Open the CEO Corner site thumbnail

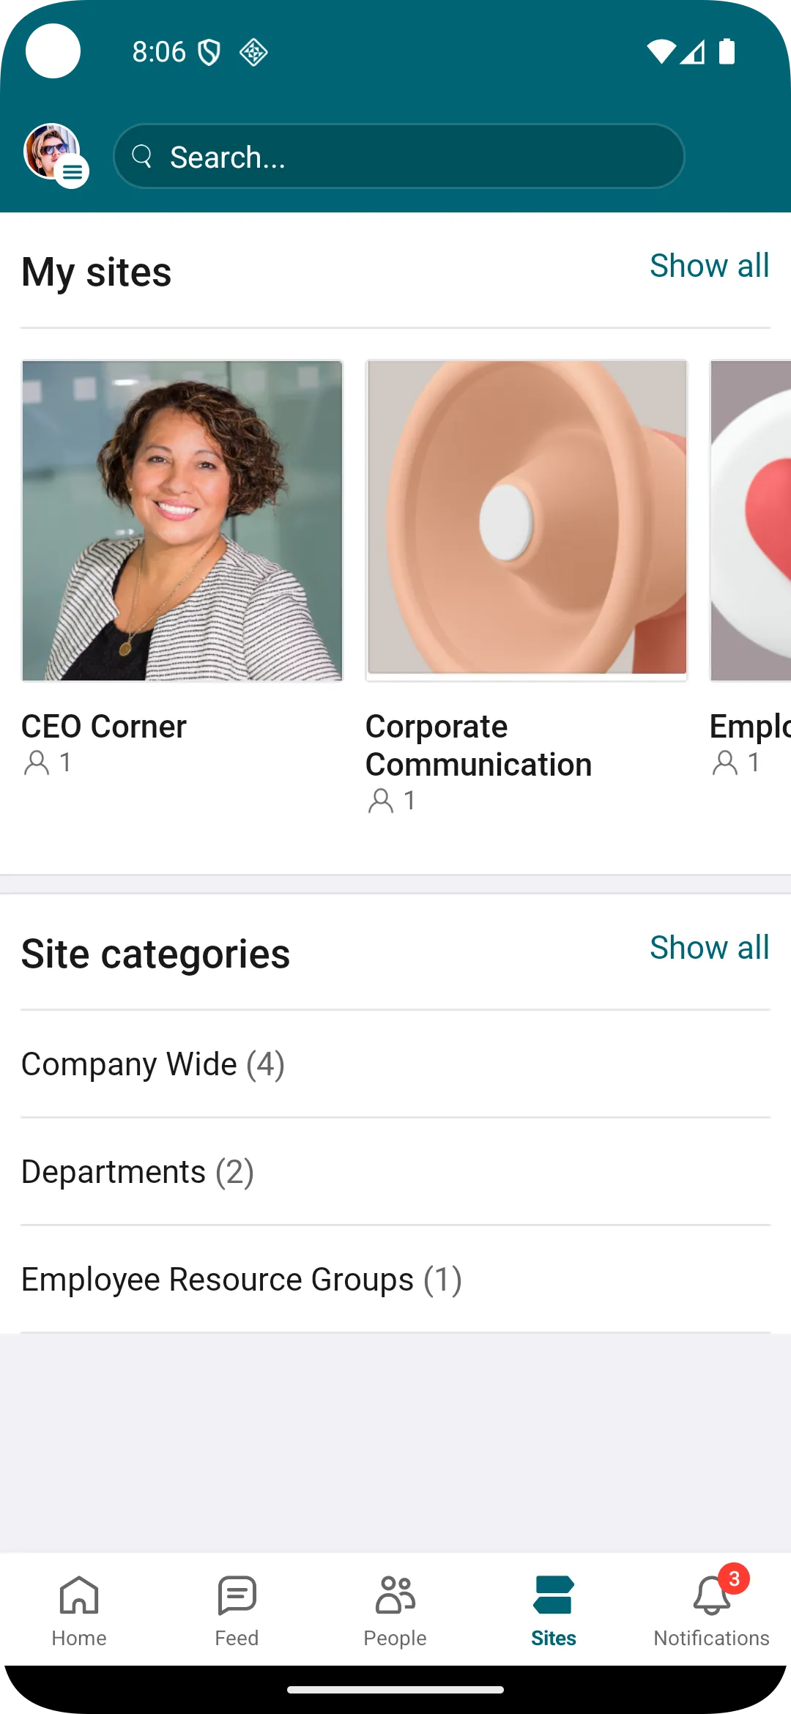[x=182, y=521]
